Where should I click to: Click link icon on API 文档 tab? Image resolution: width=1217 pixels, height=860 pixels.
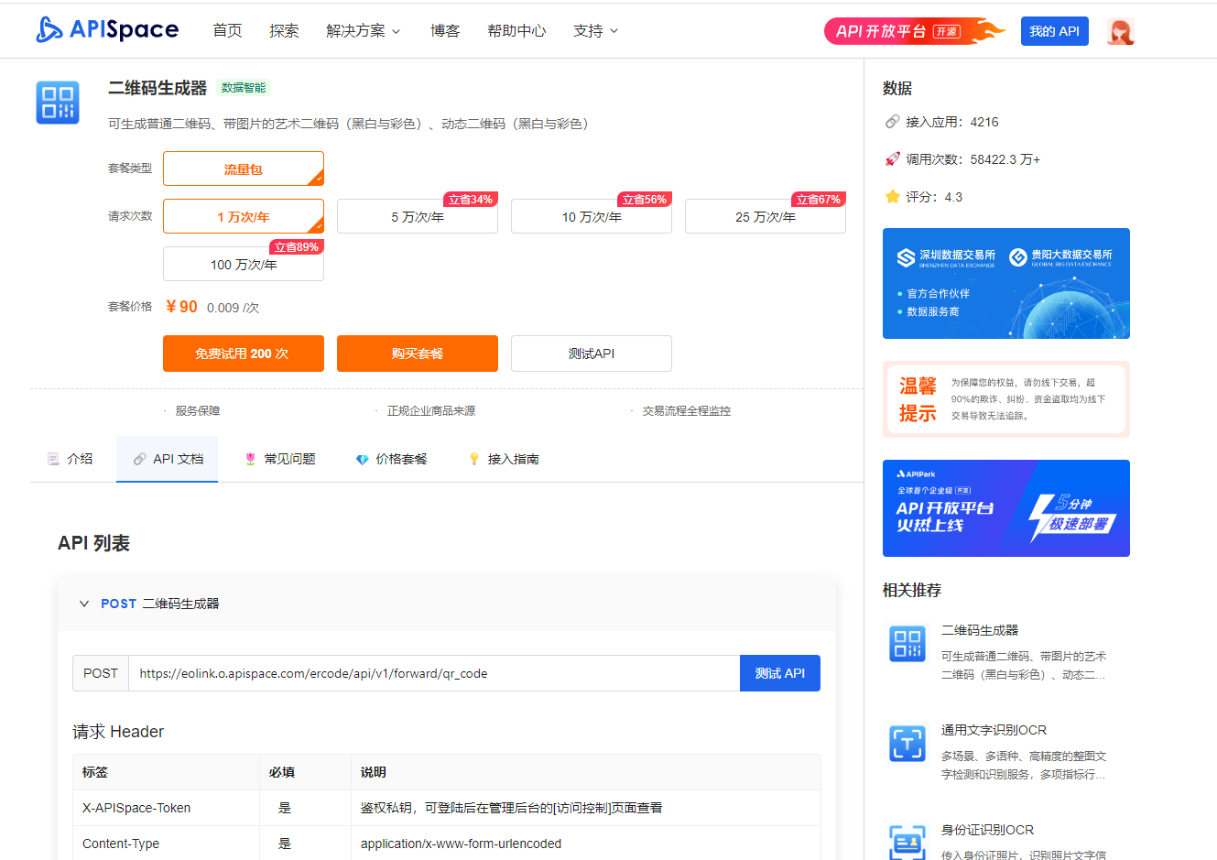[x=139, y=459]
